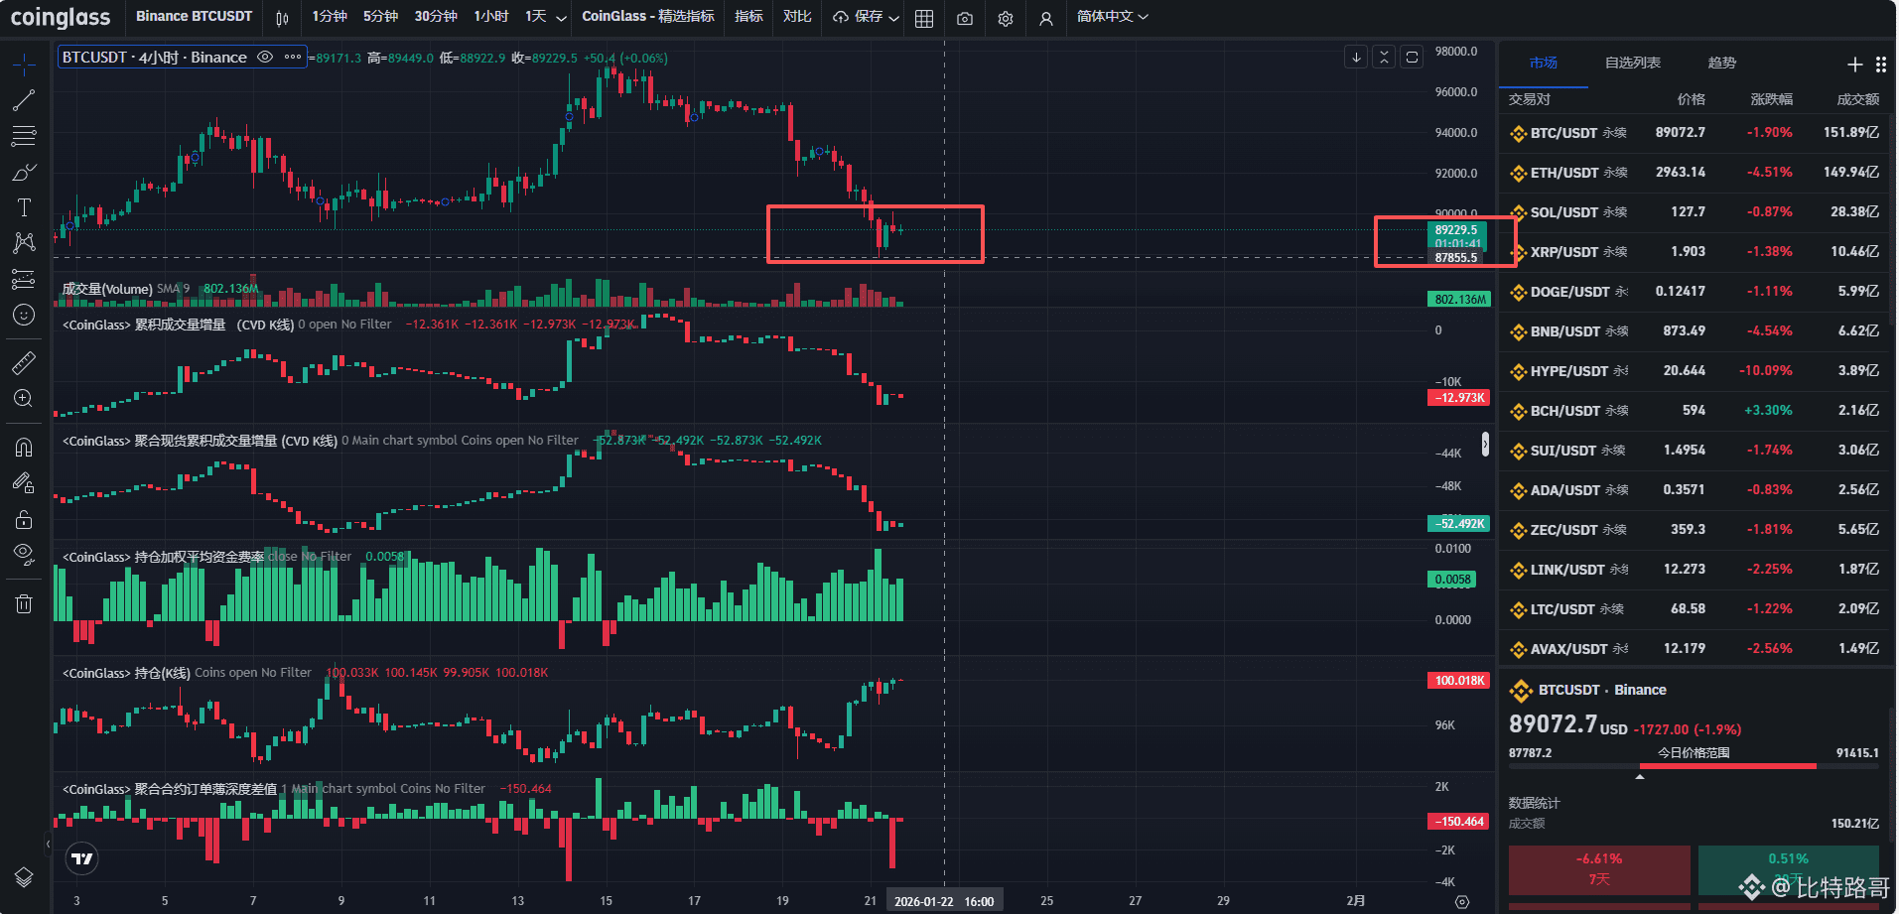Image resolution: width=1899 pixels, height=914 pixels.
Task: Lock all drawings using the padlock toggle
Action: 24,519
